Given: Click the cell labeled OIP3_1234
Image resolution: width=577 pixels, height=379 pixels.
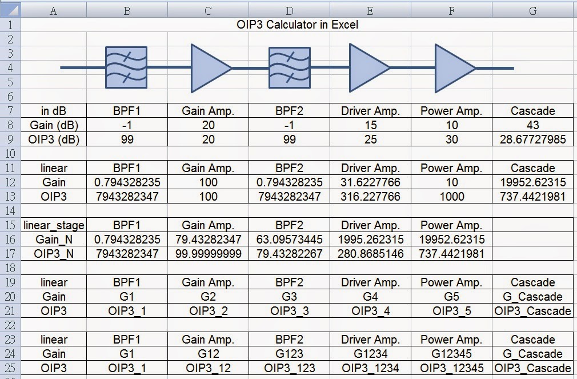Looking at the screenshot, I should point(370,368).
